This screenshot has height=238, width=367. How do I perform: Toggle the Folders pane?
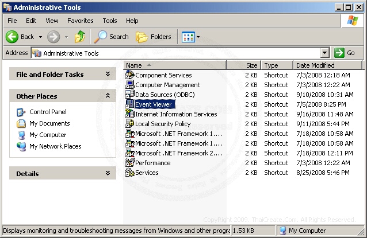pos(154,37)
